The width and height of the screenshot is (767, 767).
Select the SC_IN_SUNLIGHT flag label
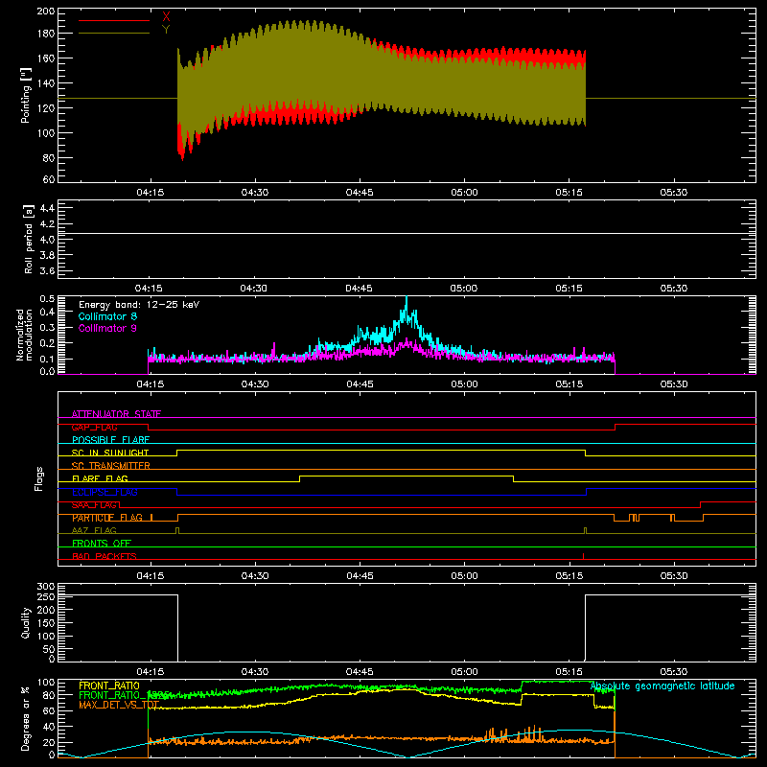coord(110,453)
